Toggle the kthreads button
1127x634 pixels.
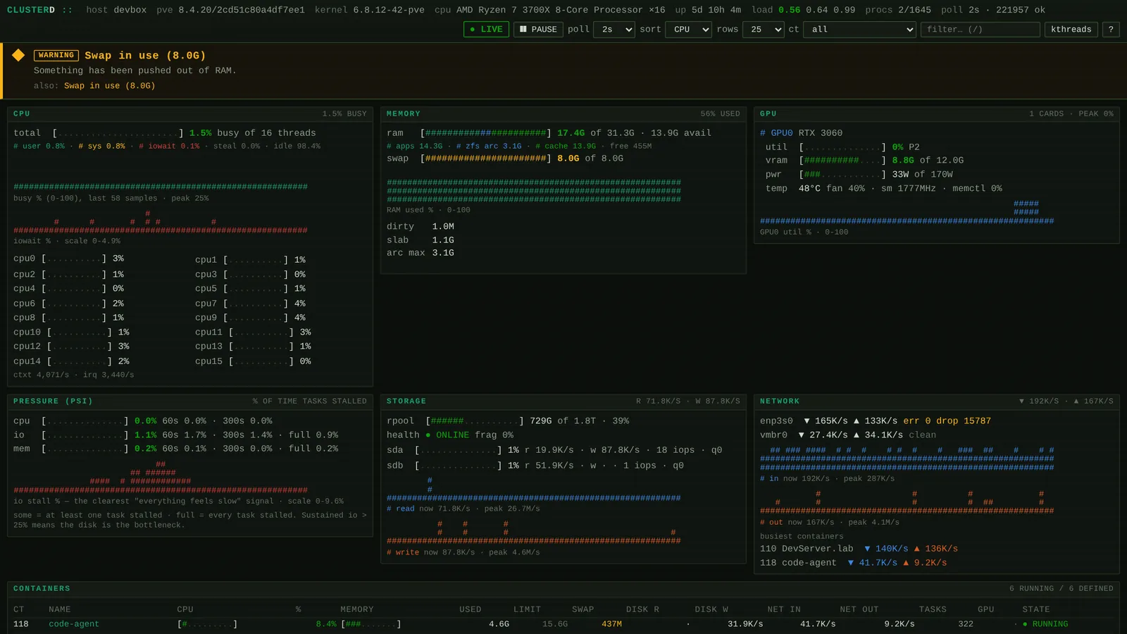click(1071, 30)
